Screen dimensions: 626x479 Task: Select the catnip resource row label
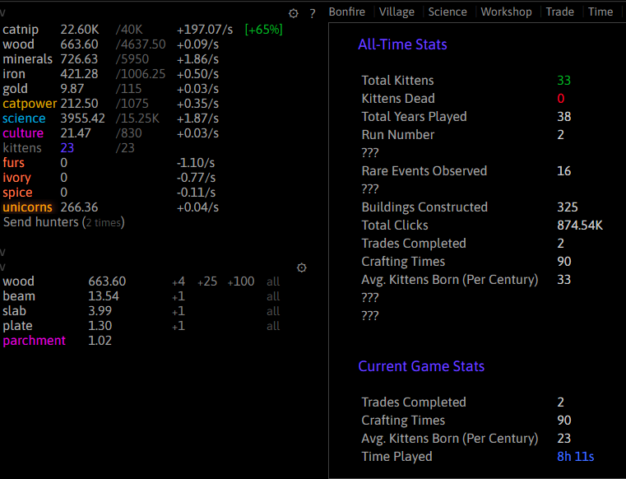click(21, 30)
